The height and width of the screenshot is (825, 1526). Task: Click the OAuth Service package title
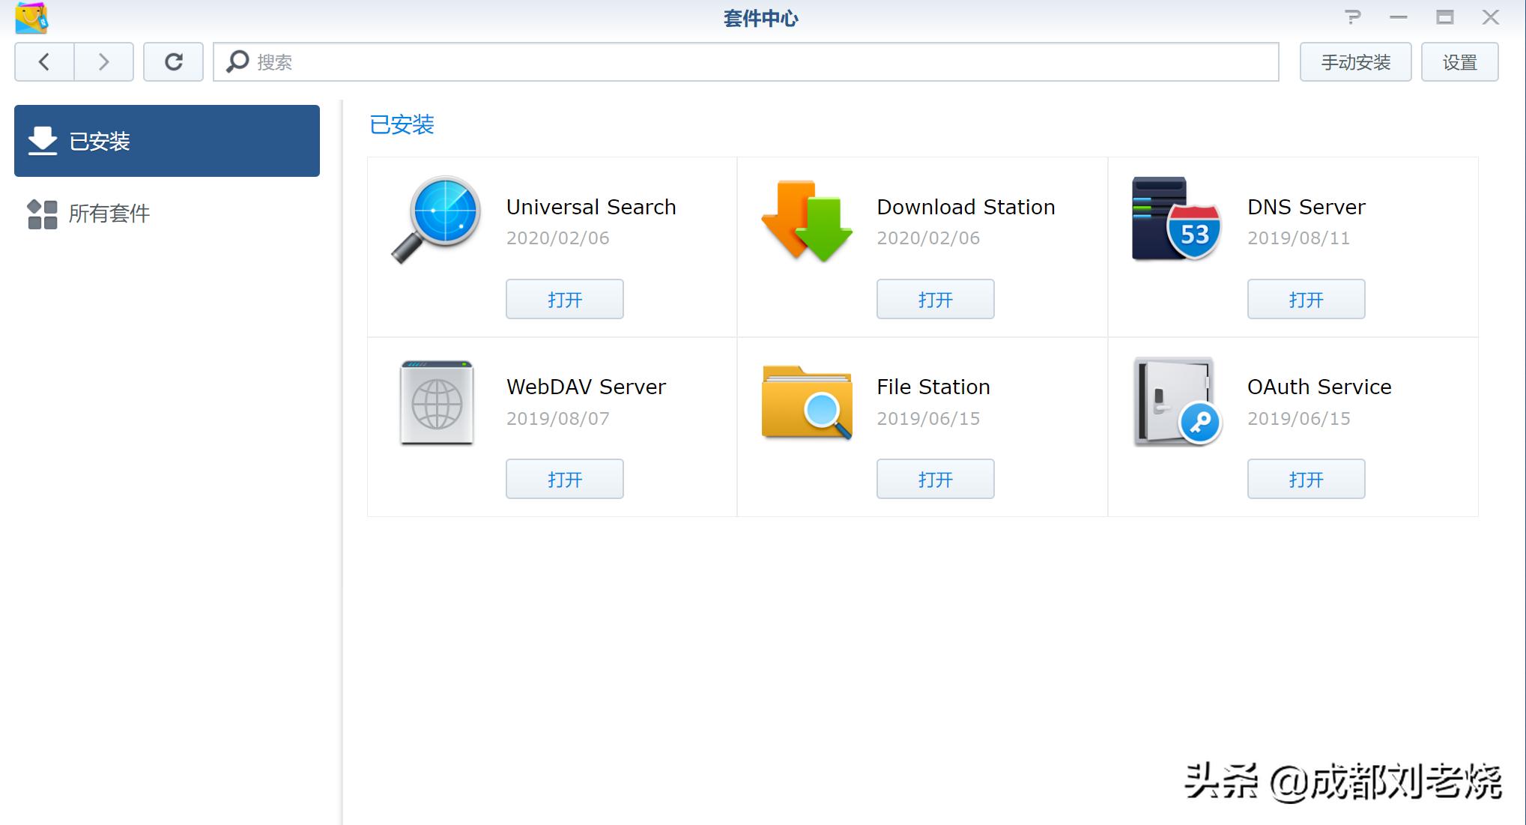point(1318,387)
